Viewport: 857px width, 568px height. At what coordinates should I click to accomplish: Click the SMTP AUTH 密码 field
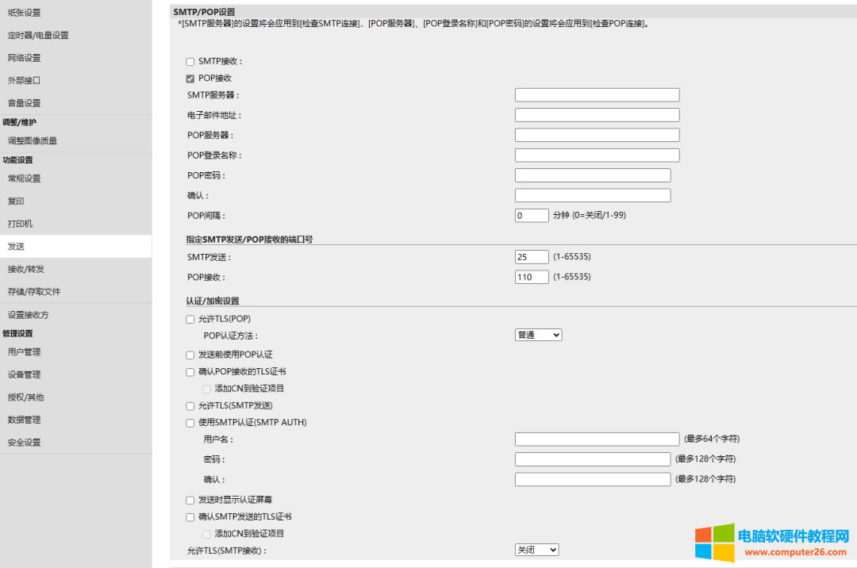[593, 459]
